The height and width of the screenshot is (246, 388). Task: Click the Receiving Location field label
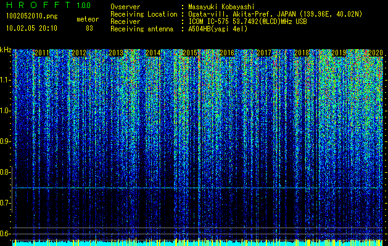144,14
